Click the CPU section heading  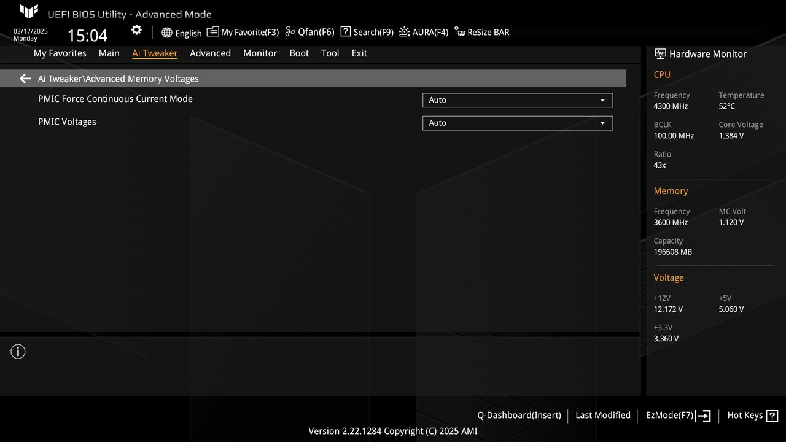[x=662, y=74]
